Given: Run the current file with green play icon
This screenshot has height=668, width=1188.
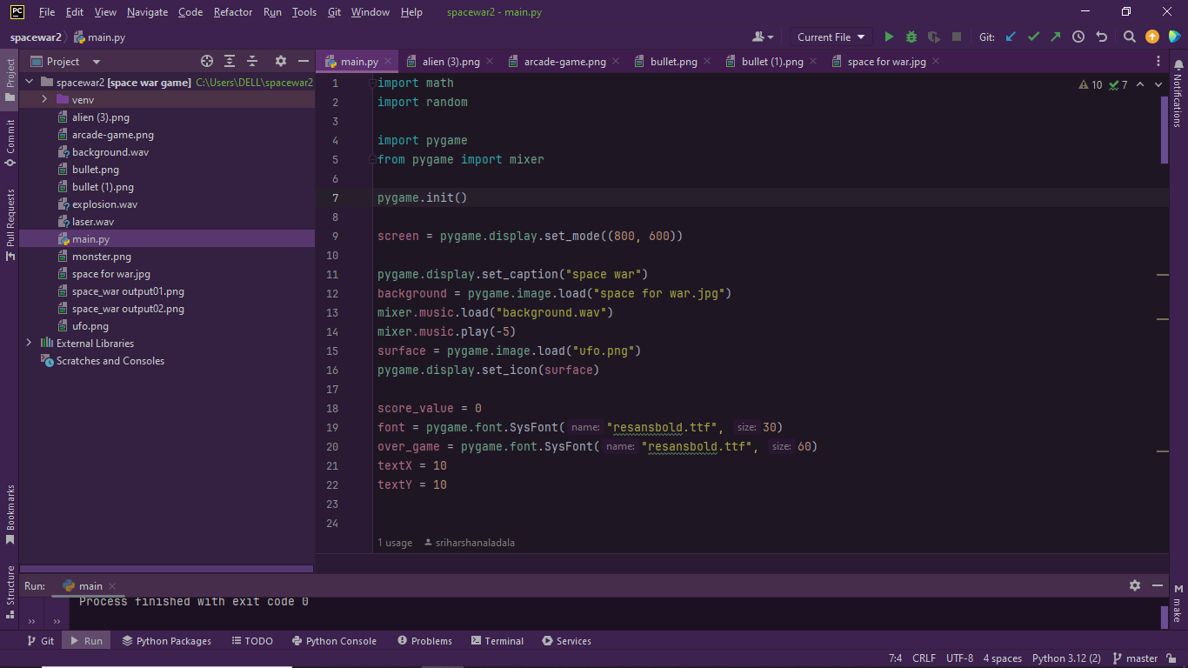Looking at the screenshot, I should [x=889, y=37].
